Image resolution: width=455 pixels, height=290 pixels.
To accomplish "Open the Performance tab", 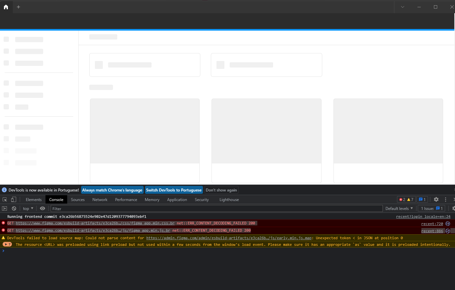I will point(126,200).
